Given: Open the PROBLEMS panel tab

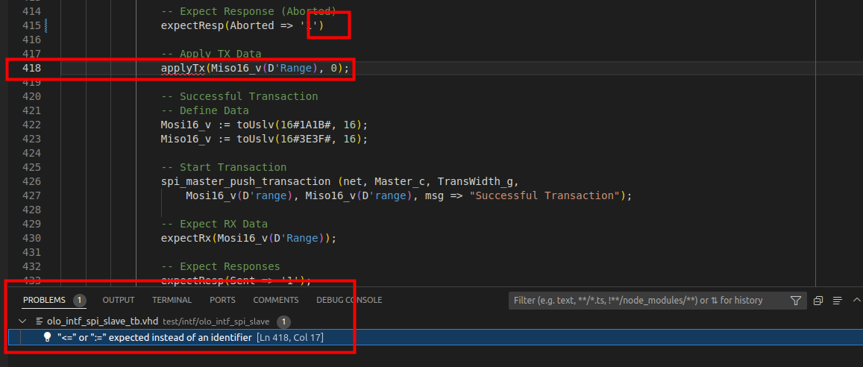Looking at the screenshot, I should pyautogui.click(x=44, y=300).
